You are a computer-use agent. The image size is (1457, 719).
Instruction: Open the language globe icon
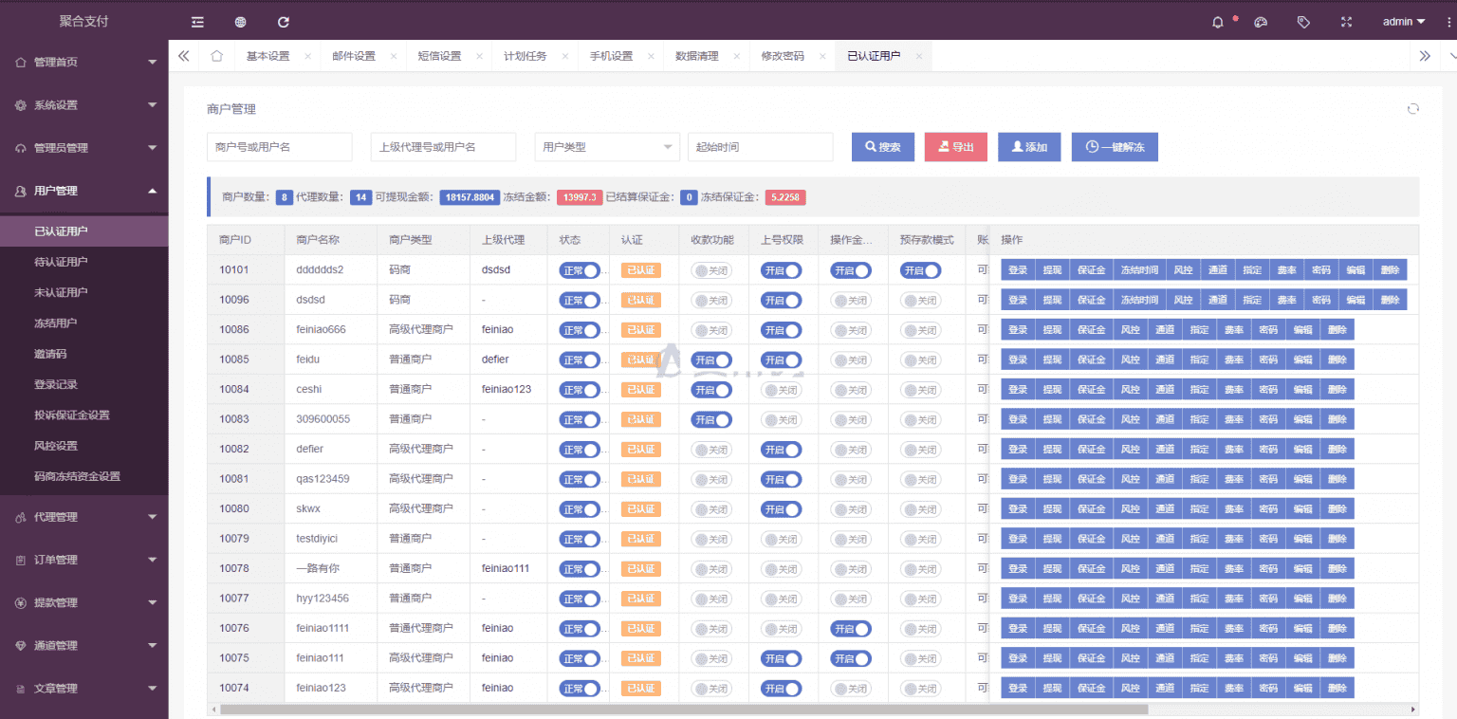pos(240,21)
